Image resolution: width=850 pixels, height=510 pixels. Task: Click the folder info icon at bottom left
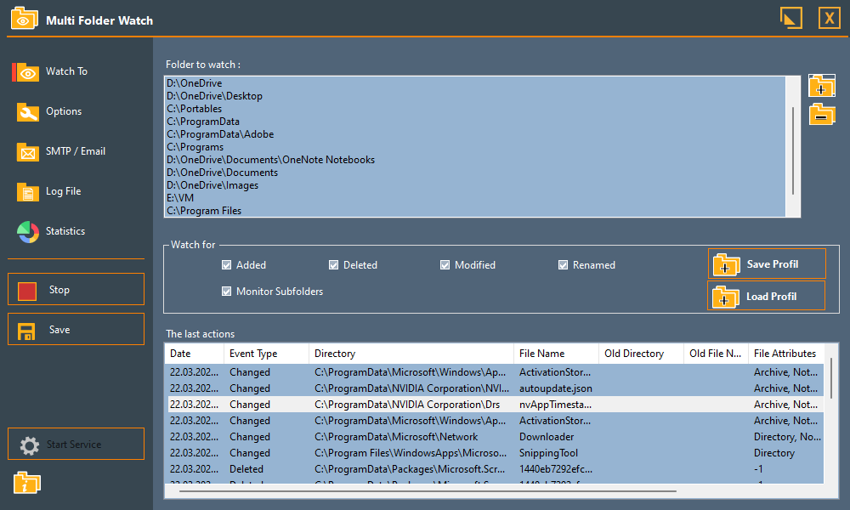click(x=27, y=483)
